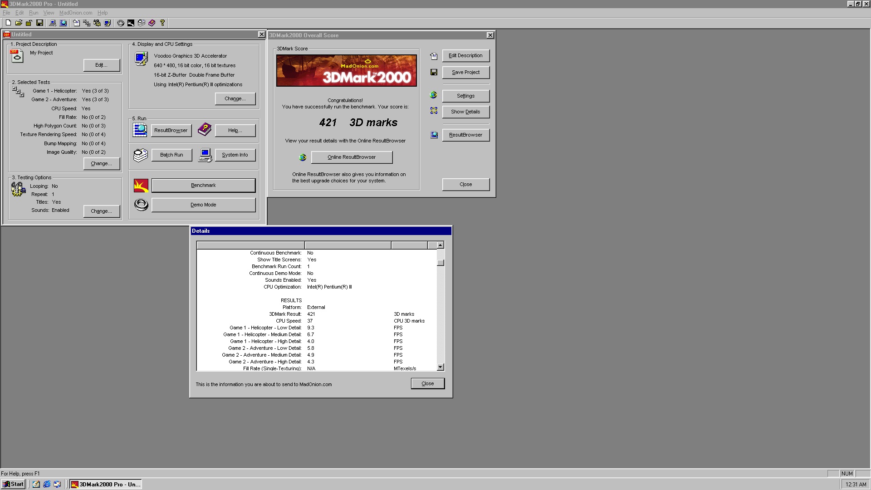The image size is (871, 490).
Task: Click the ResultBrowser icon in Run section
Action: (x=140, y=130)
